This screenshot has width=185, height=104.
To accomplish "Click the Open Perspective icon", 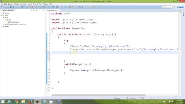I will (x=175, y=7).
